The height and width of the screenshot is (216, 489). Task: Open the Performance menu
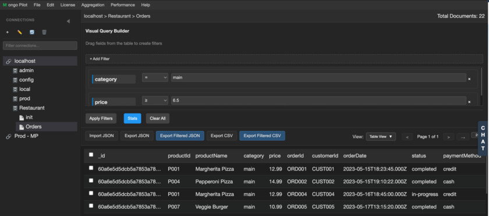pos(123,5)
